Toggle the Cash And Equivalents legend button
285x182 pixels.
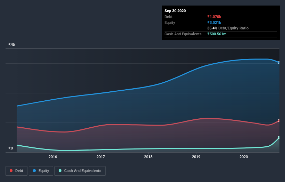tap(80, 171)
